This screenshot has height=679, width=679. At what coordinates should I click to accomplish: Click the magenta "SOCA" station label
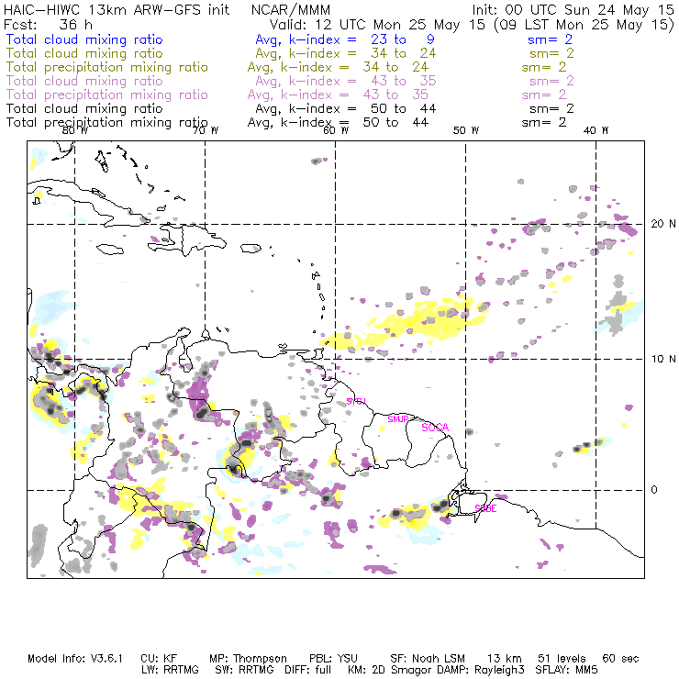[x=435, y=428]
